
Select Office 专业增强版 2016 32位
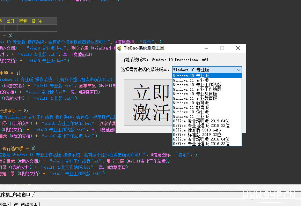click(x=207, y=144)
